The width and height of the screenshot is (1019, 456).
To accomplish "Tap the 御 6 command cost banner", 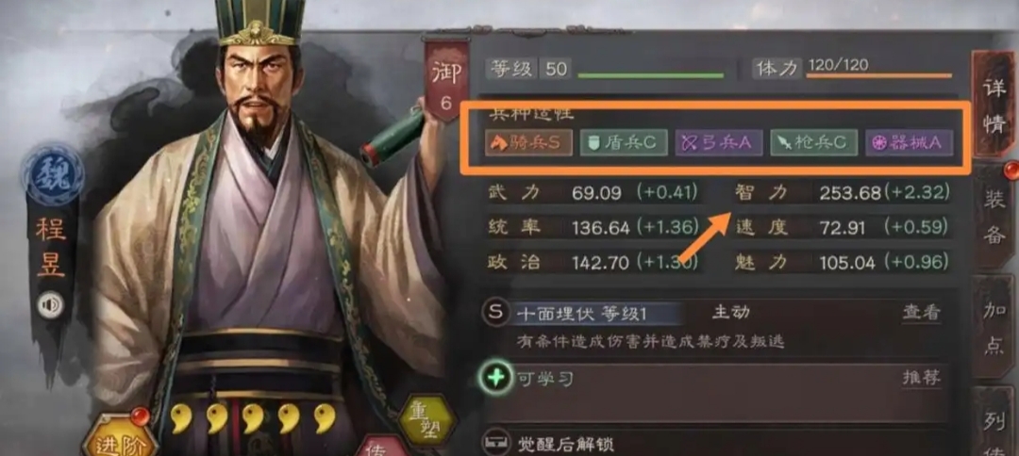I will 446,81.
